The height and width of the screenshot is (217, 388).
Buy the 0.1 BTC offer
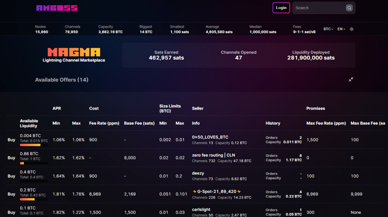pyautogui.click(x=11, y=212)
